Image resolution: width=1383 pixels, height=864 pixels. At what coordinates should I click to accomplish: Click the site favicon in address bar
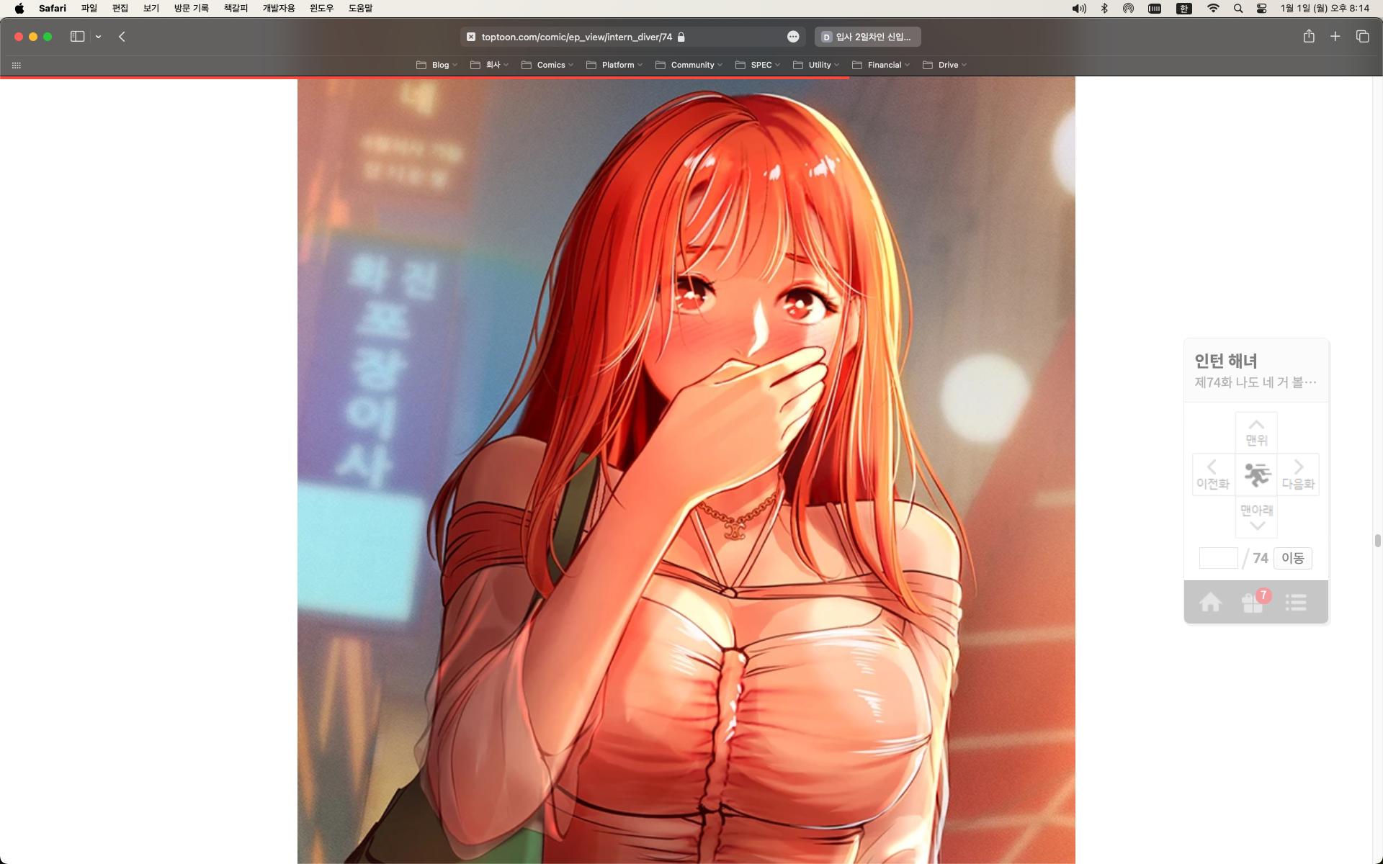tap(471, 37)
